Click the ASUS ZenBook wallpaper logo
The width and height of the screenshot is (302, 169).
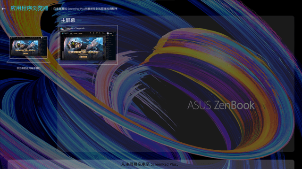[x=221, y=105]
